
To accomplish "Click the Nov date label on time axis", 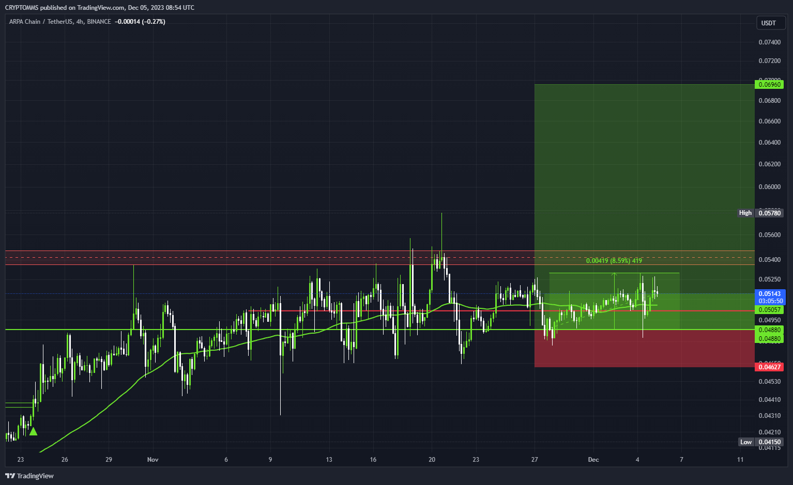I will pos(152,459).
